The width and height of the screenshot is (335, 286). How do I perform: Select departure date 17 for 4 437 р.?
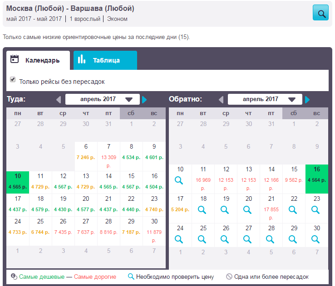pos(18,205)
